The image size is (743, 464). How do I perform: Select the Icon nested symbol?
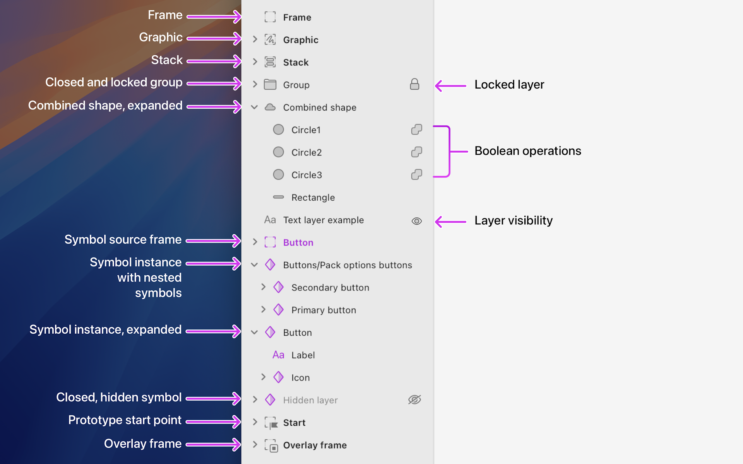click(300, 377)
